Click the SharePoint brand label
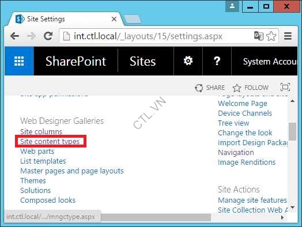Viewport: 302px width, 227px height. coord(75,61)
